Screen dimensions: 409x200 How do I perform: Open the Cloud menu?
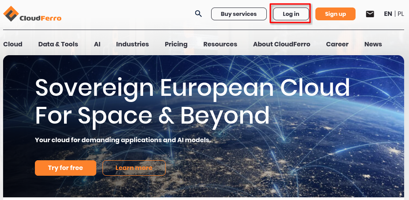(x=13, y=44)
